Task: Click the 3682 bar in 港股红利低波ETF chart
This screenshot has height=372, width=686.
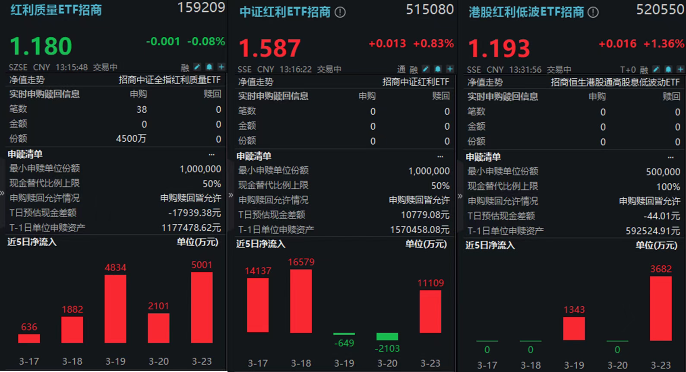Action: tap(661, 308)
